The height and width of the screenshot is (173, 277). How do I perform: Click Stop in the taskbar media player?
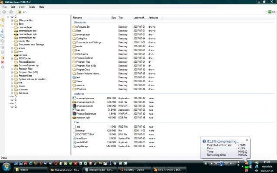(x=211, y=163)
